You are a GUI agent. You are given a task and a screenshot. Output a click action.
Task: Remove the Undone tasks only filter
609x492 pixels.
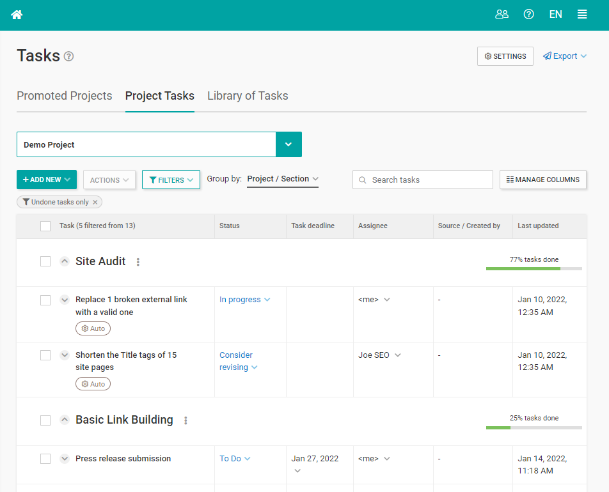pyautogui.click(x=95, y=202)
